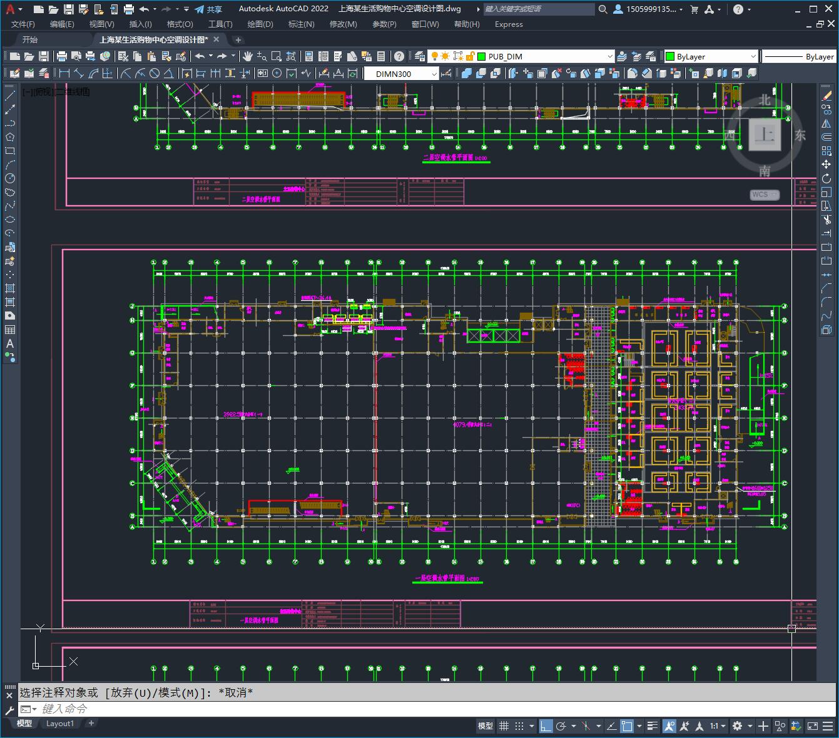Open the 修改(M) menu

click(x=343, y=24)
